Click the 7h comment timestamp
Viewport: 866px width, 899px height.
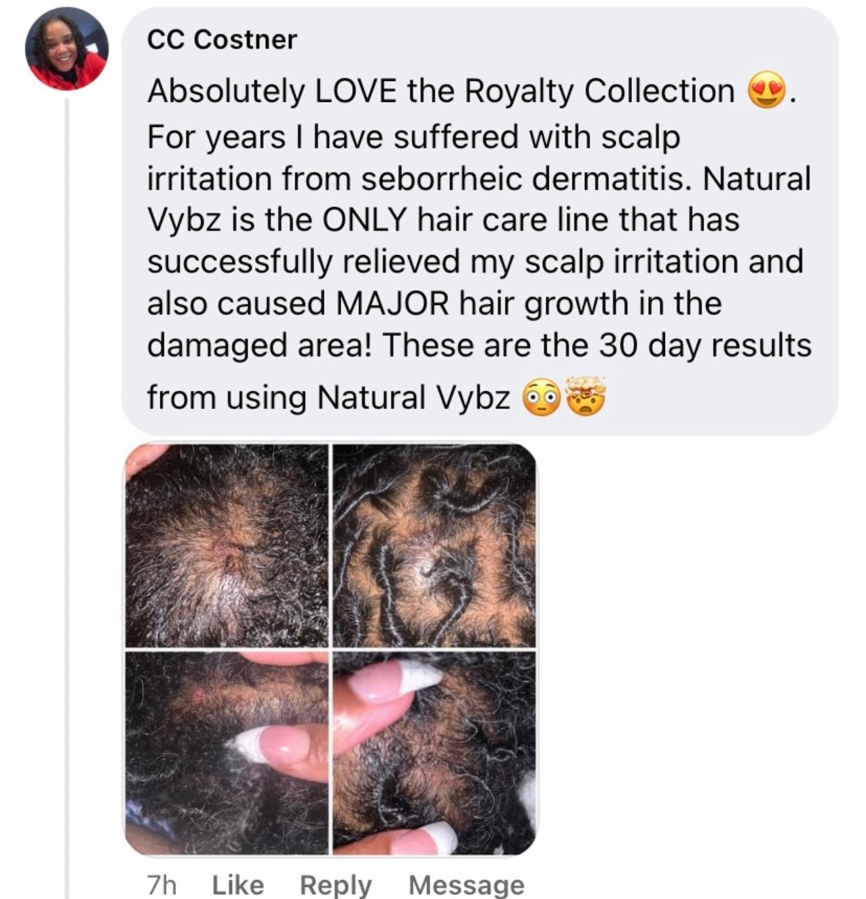coord(161,884)
